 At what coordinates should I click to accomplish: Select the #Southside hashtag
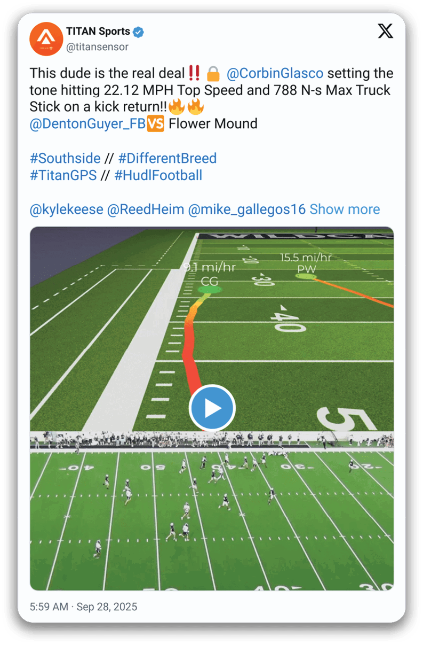[x=65, y=158]
